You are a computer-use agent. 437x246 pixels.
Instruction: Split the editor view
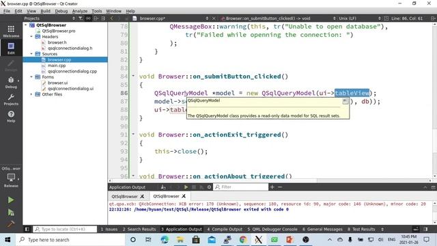[x=433, y=18]
